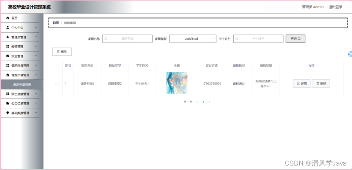Click the document icon in 详情 button
The height and width of the screenshot is (170, 352).
[x=298, y=84]
